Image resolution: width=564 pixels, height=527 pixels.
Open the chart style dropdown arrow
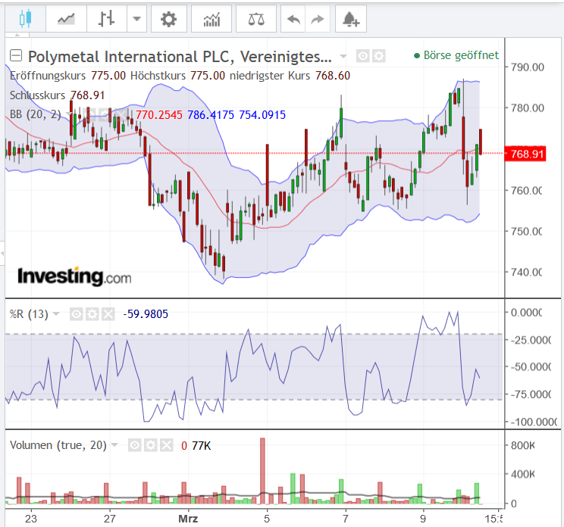coord(136,19)
